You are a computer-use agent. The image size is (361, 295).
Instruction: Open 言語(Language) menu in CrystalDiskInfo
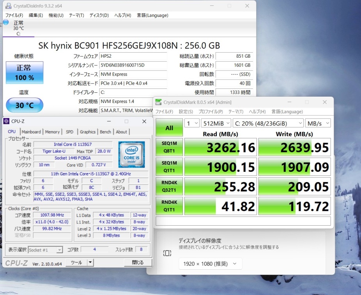tap(152, 16)
